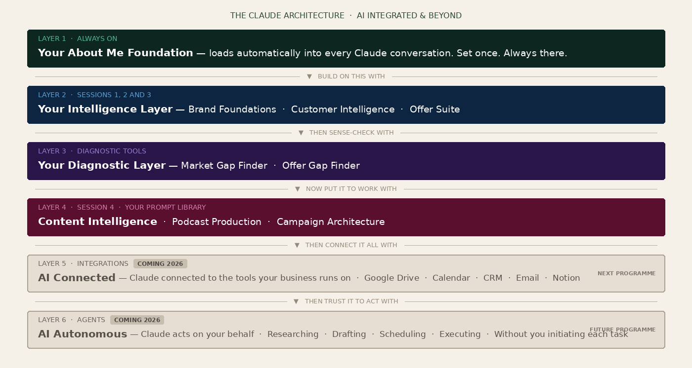692x368 pixels.
Task: Click "Brand Foundations" in Layer 2
Action: point(232,110)
